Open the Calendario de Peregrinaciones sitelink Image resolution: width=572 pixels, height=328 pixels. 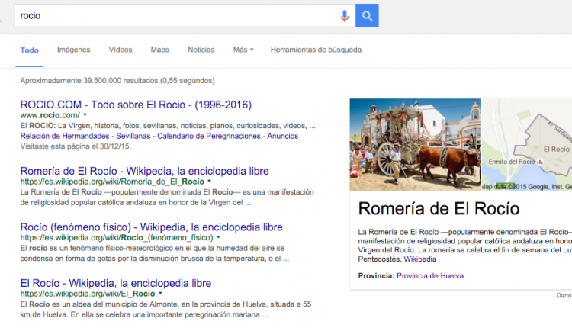209,136
